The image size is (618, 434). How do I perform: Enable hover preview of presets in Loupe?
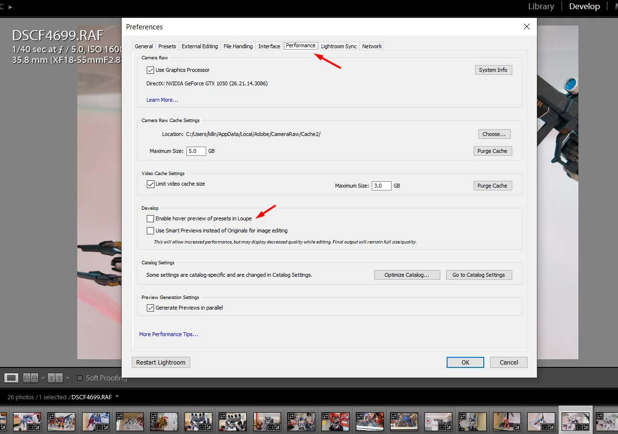click(x=150, y=218)
